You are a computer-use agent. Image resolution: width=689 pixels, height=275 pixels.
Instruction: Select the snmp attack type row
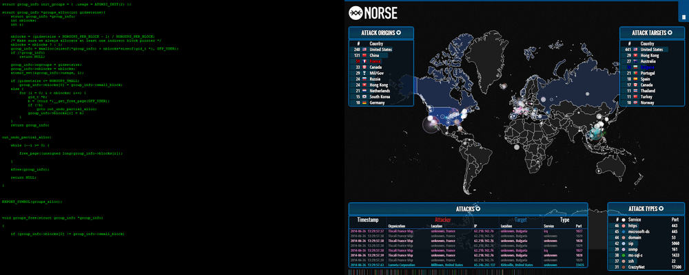(646, 249)
